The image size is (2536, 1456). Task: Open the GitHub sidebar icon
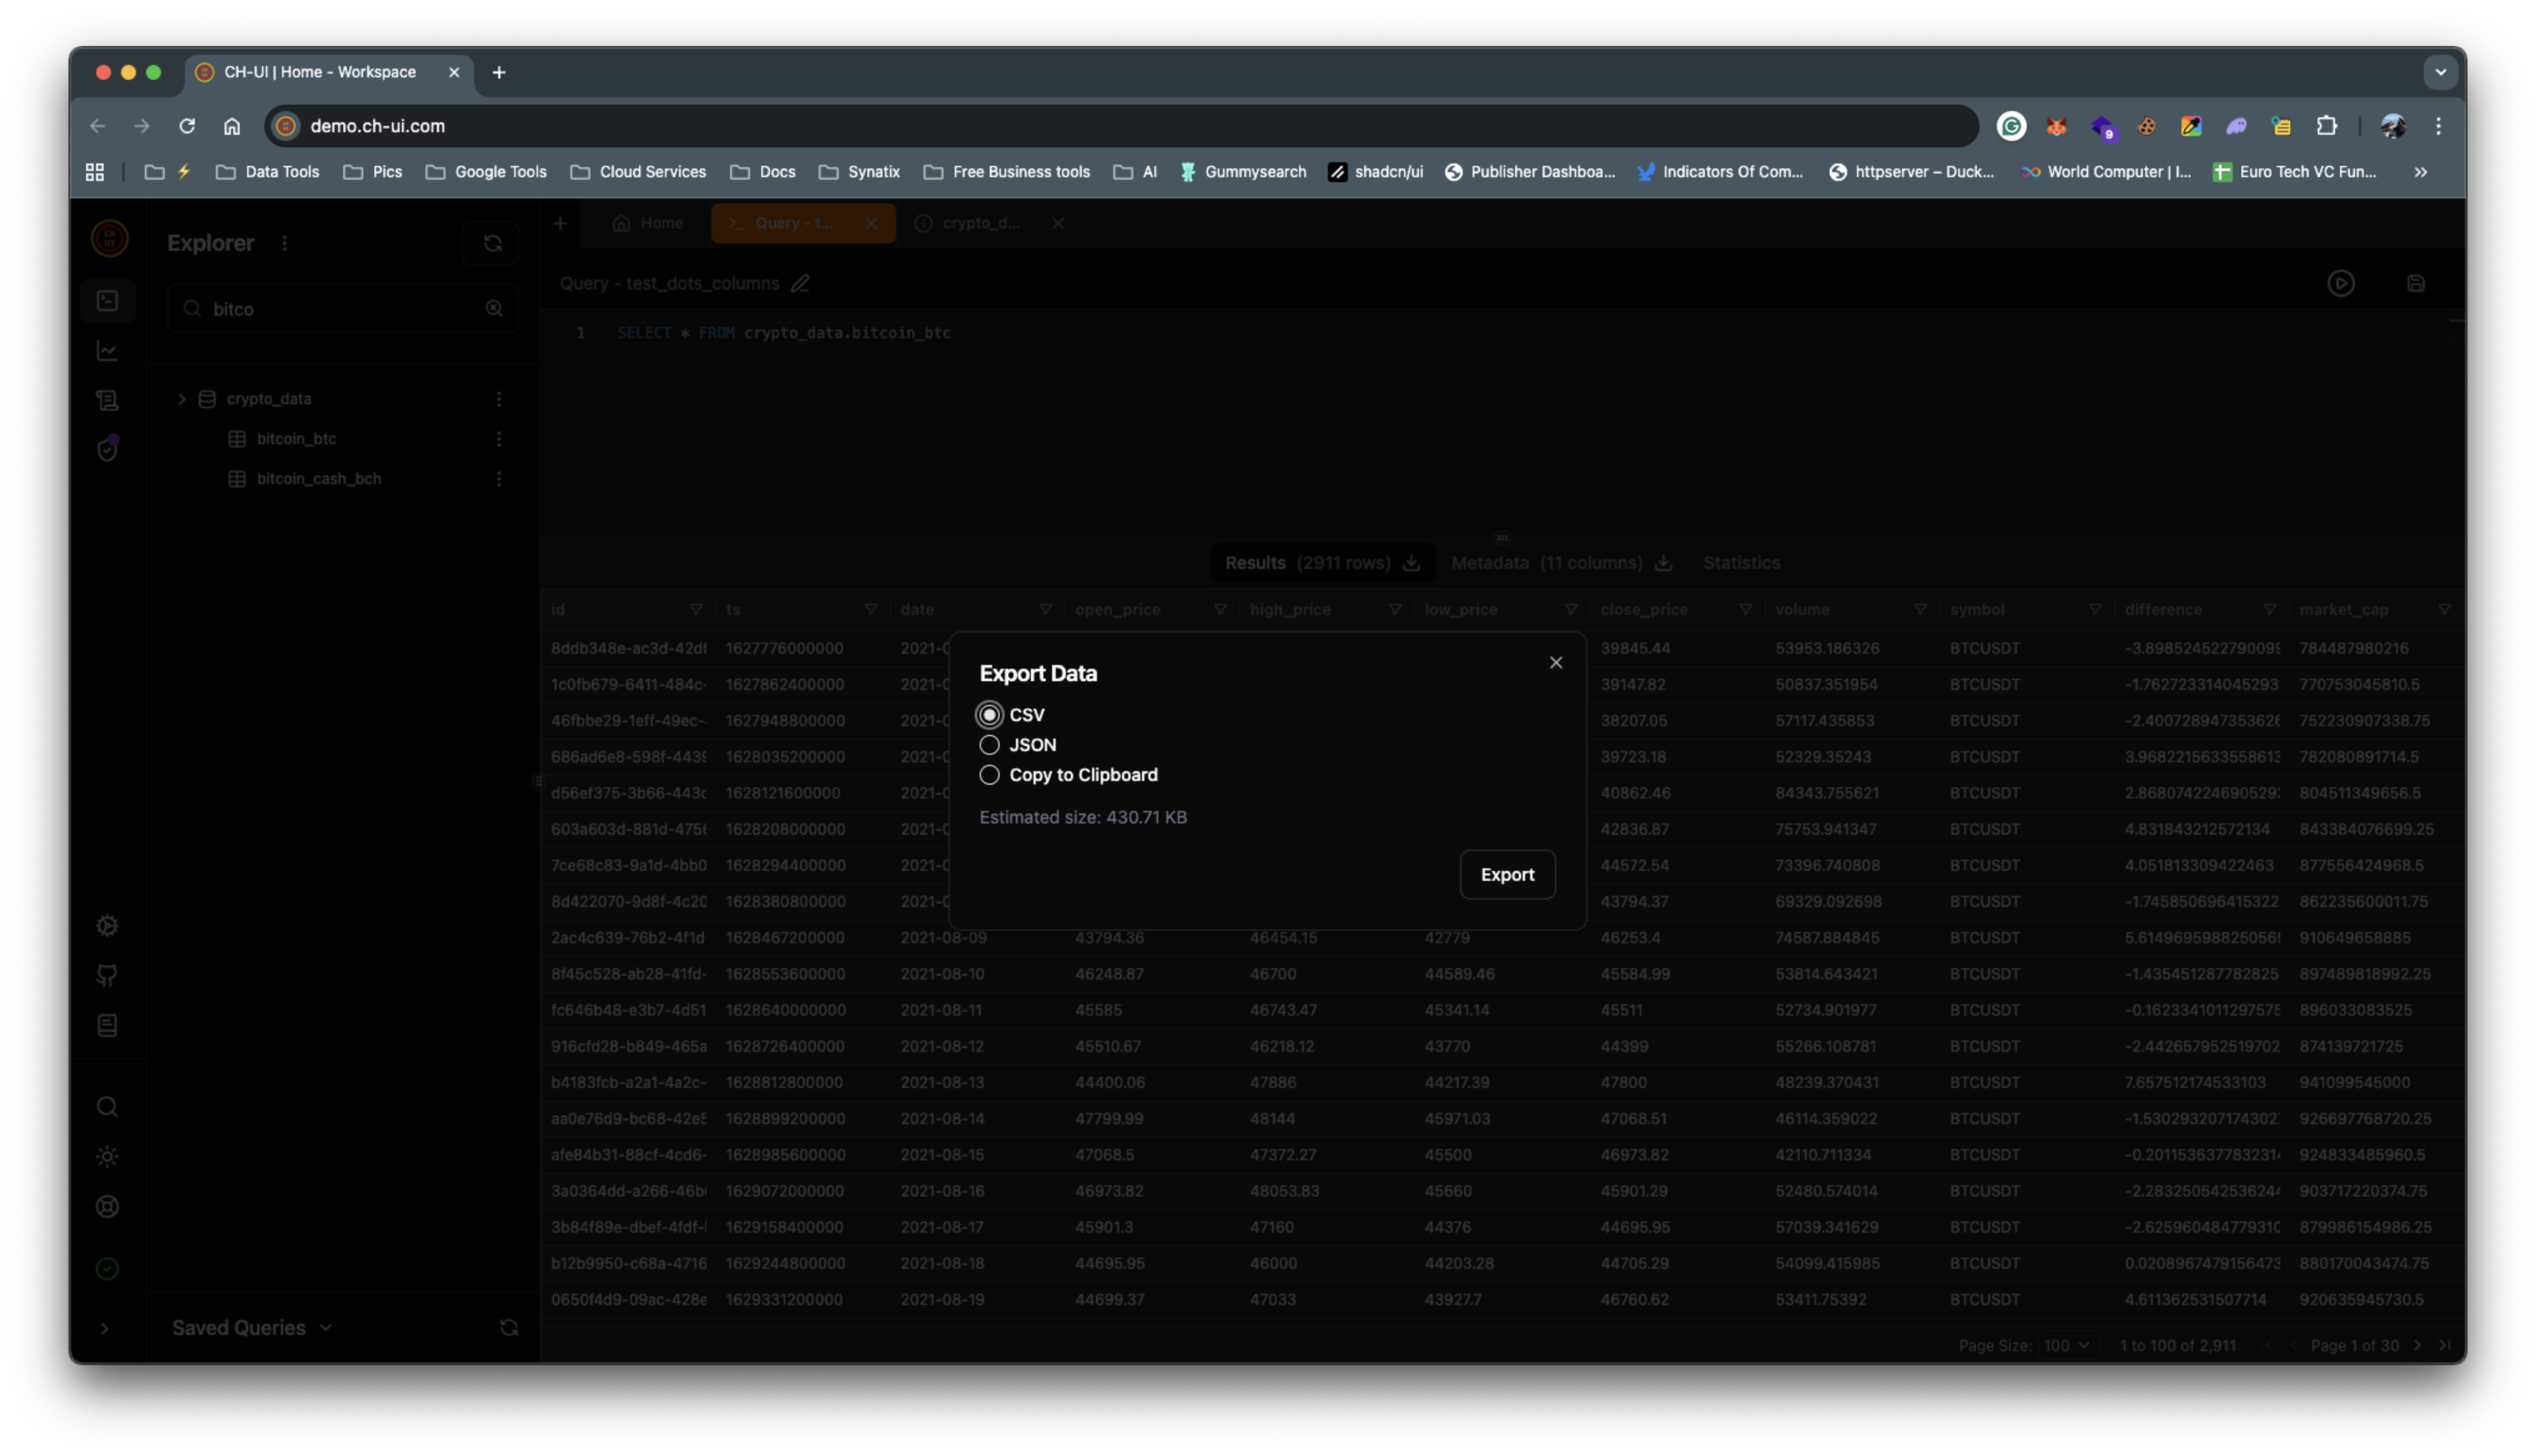pos(108,976)
